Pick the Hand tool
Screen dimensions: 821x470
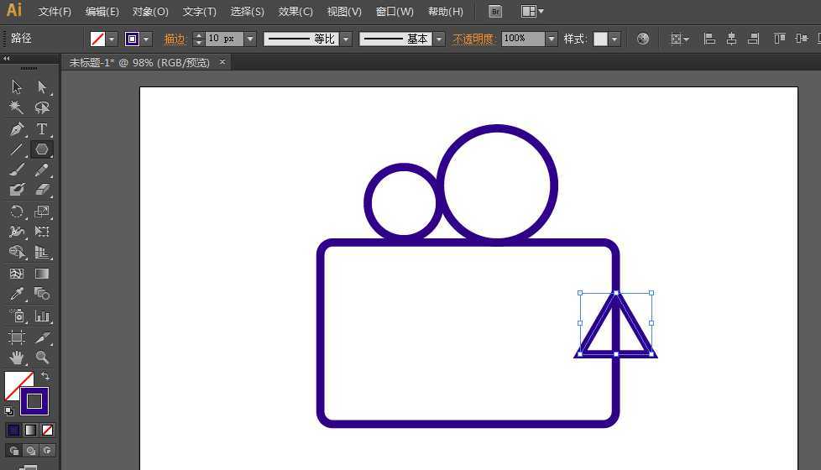click(17, 357)
